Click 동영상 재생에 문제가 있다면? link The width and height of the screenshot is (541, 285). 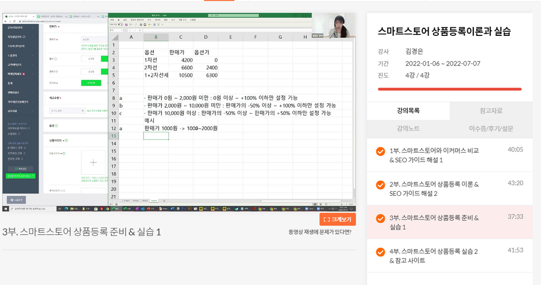tap(320, 232)
